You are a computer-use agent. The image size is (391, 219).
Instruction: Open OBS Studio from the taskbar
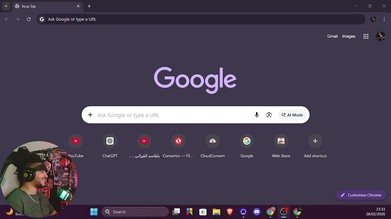pyautogui.click(x=284, y=212)
